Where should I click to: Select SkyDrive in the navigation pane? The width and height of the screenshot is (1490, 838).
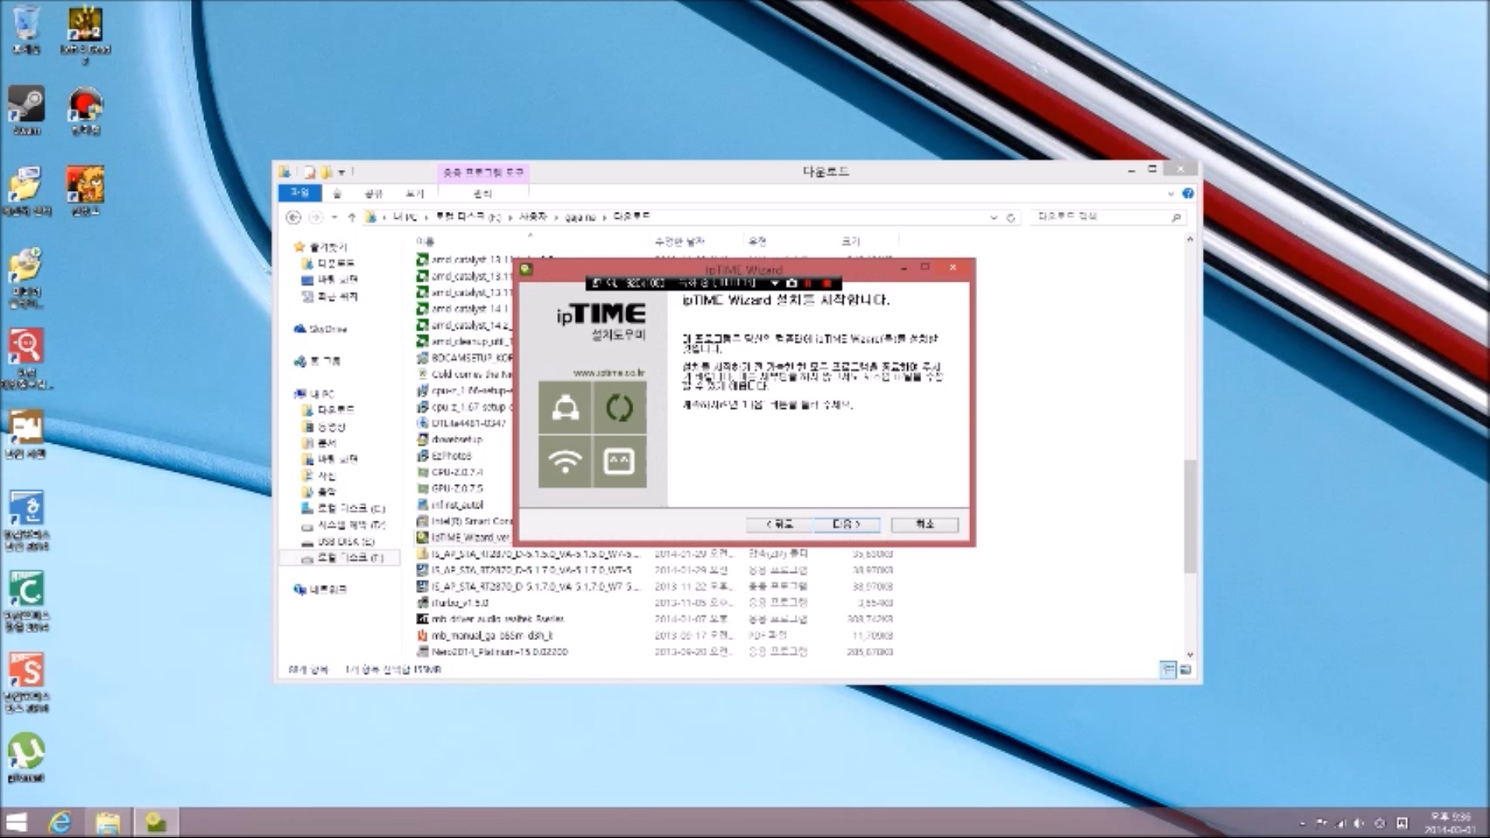click(327, 329)
